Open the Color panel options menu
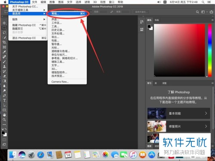The width and height of the screenshot is (215, 161). click(x=212, y=20)
